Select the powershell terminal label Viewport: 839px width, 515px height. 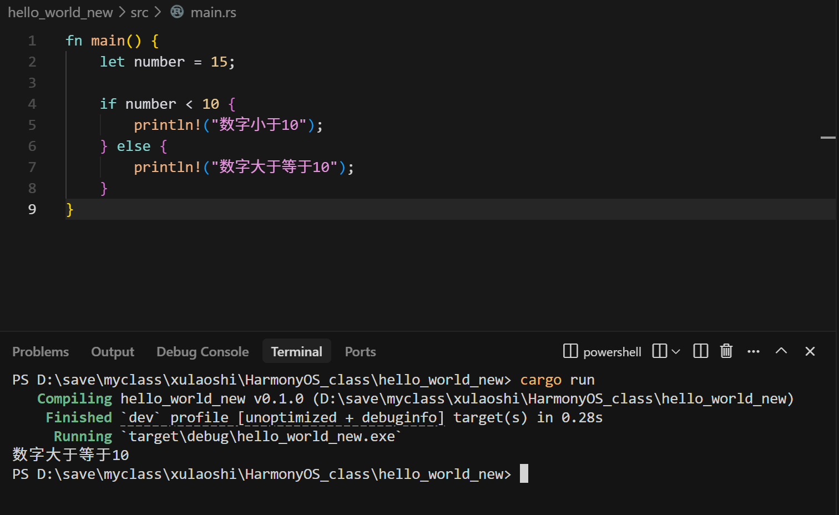click(x=612, y=352)
